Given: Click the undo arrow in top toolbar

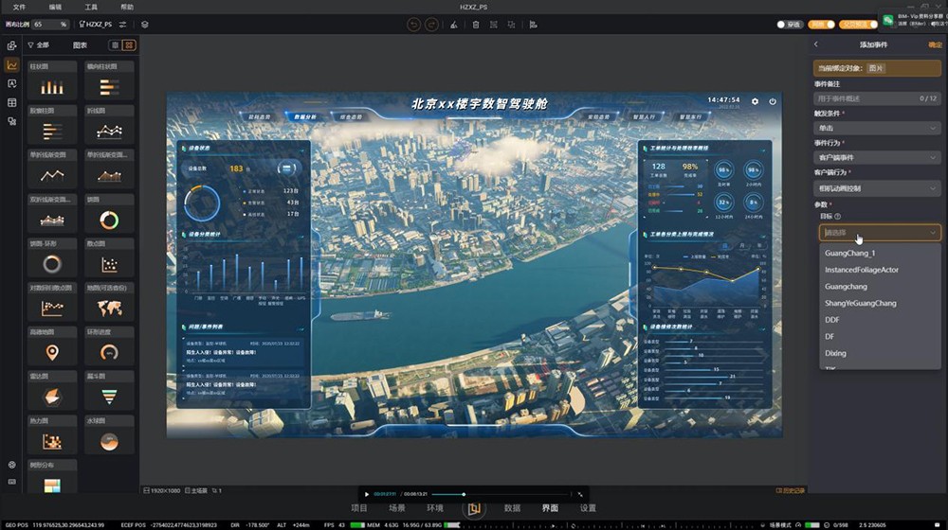Looking at the screenshot, I should point(414,24).
